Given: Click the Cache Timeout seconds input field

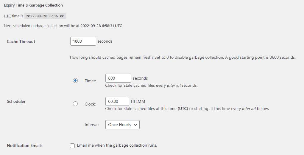Looking at the screenshot, I should point(83,41).
